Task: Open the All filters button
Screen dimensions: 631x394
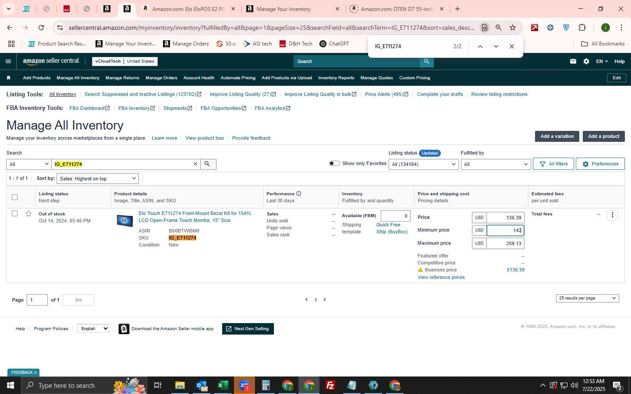Action: click(x=553, y=164)
